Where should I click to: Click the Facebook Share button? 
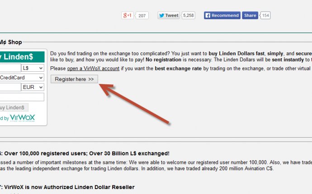click(250, 15)
